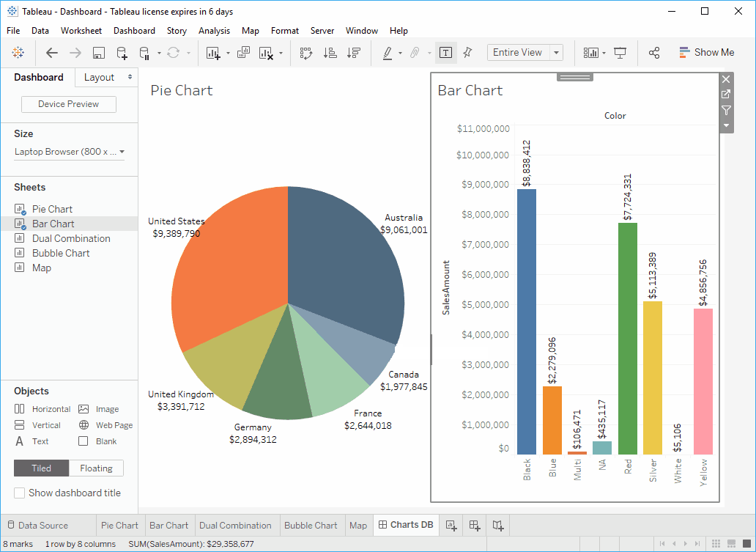The image size is (756, 552).
Task: Click the Share workbook icon
Action: click(654, 53)
